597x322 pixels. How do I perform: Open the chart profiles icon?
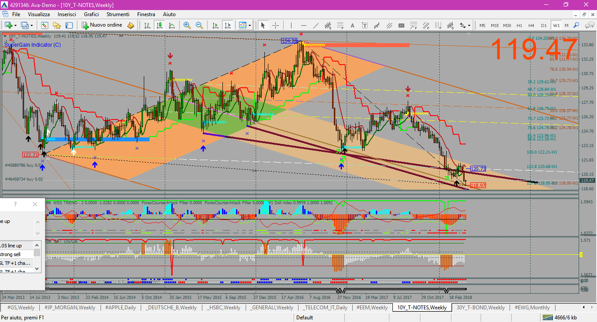24,25
